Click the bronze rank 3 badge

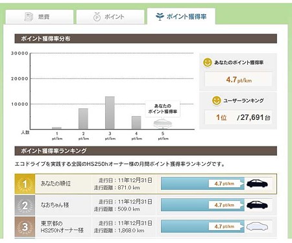pyautogui.click(x=25, y=227)
